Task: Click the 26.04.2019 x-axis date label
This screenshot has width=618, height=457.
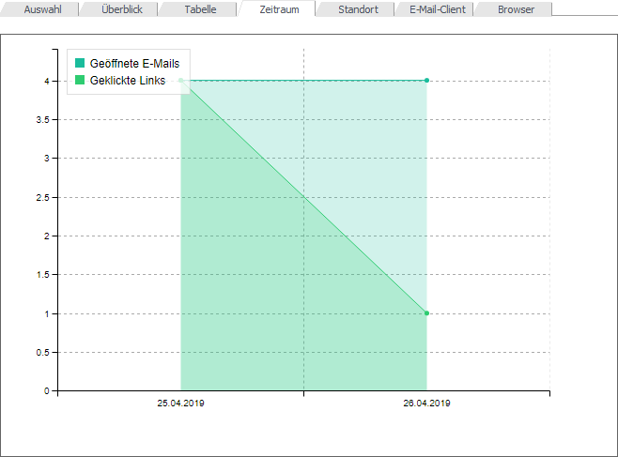Action: 426,404
